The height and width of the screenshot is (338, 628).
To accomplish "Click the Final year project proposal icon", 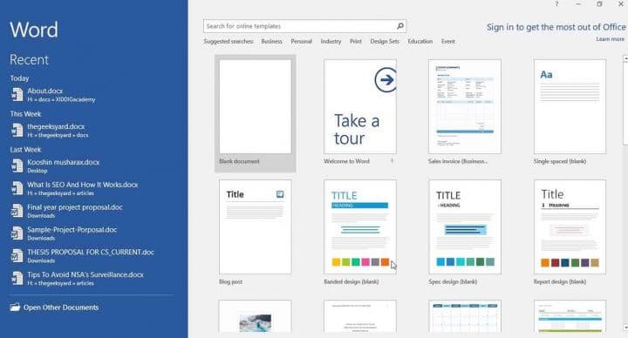I will point(17,211).
